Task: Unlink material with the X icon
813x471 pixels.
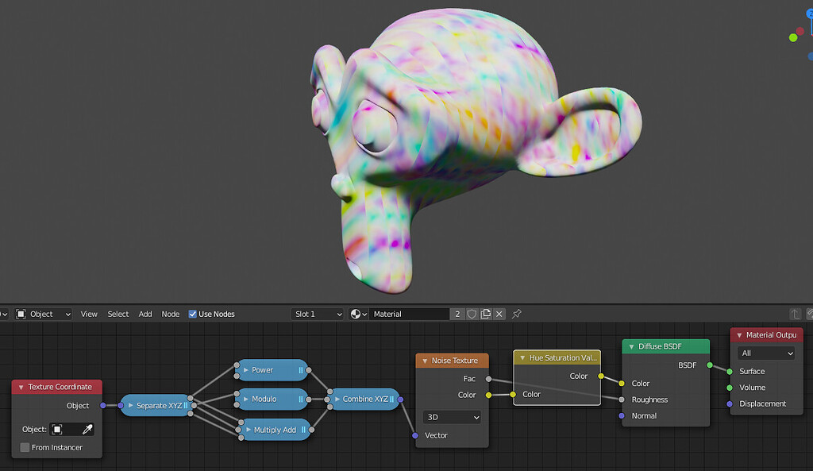Action: [x=499, y=314]
